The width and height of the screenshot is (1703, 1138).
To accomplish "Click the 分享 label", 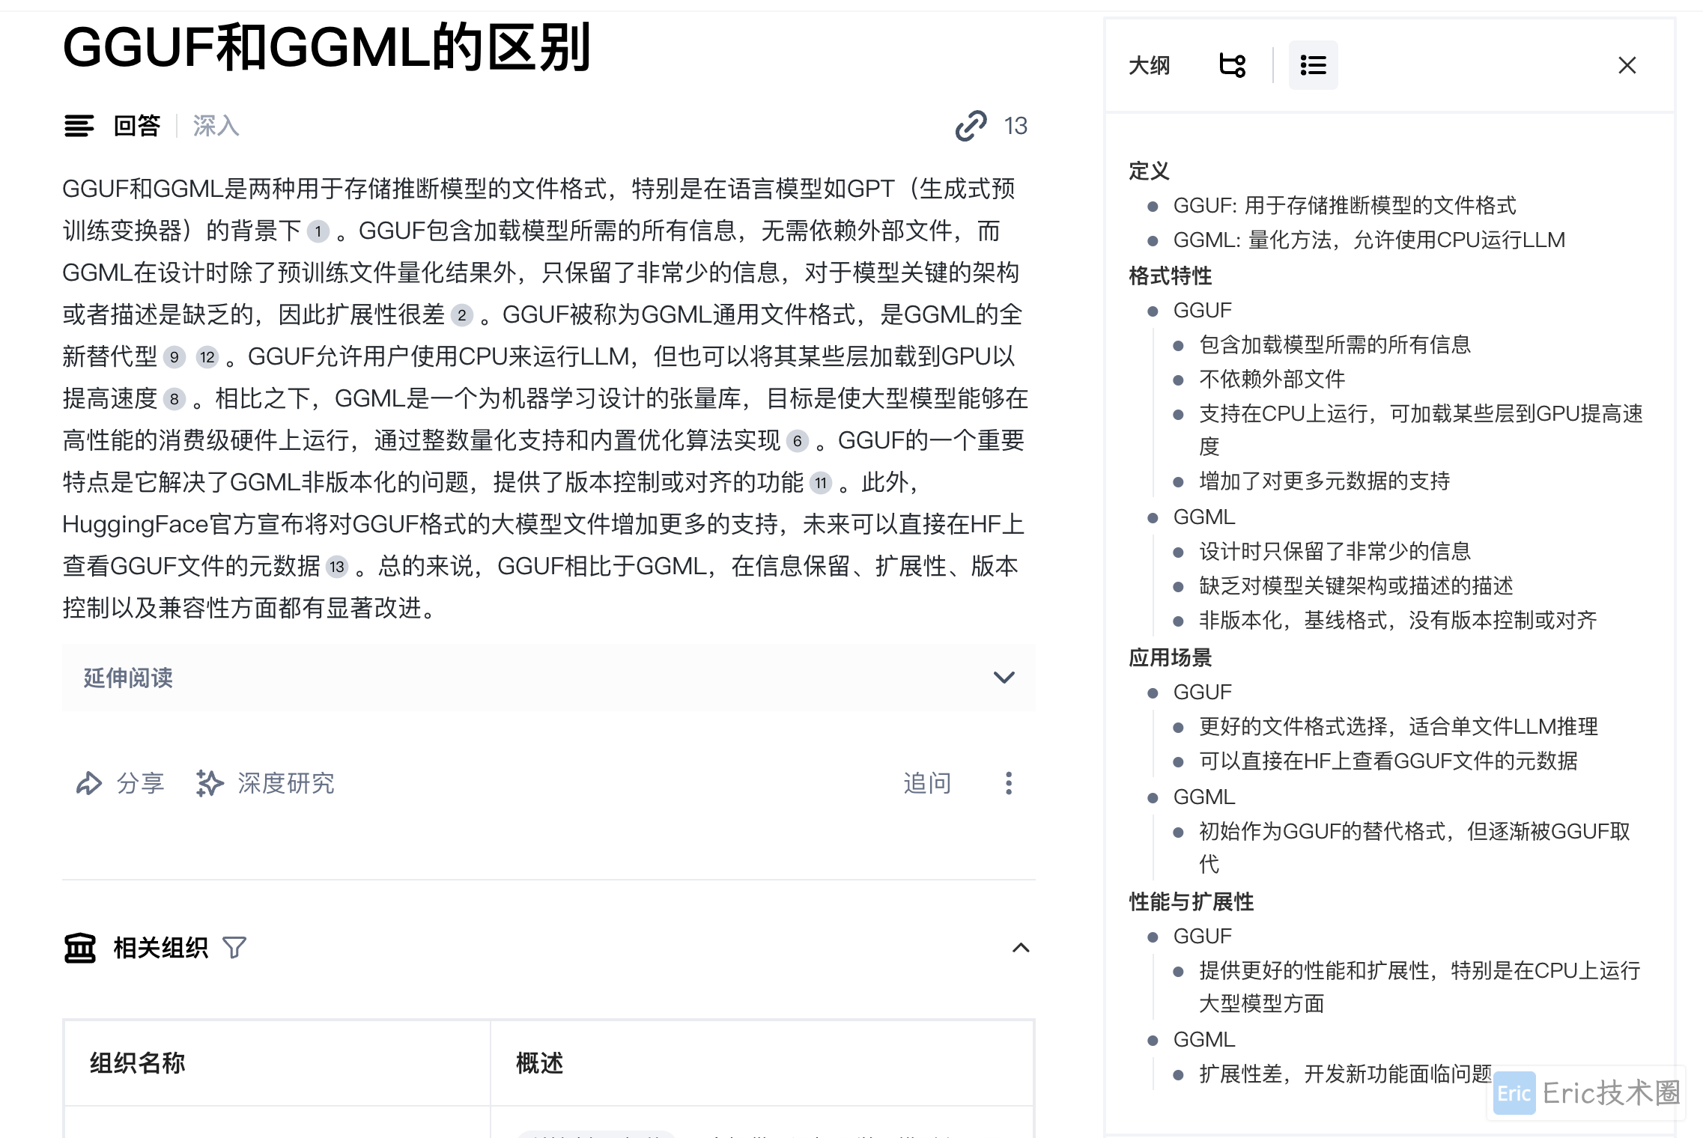I will (x=140, y=783).
